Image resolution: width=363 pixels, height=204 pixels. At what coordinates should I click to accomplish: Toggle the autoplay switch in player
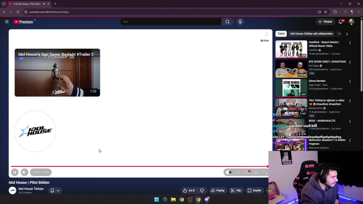[229, 172]
